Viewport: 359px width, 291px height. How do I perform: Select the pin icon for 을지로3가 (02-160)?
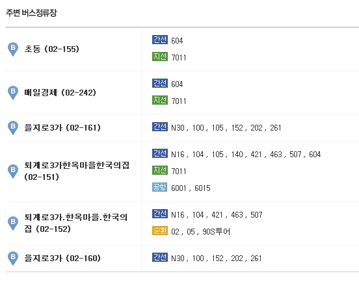[13, 258]
